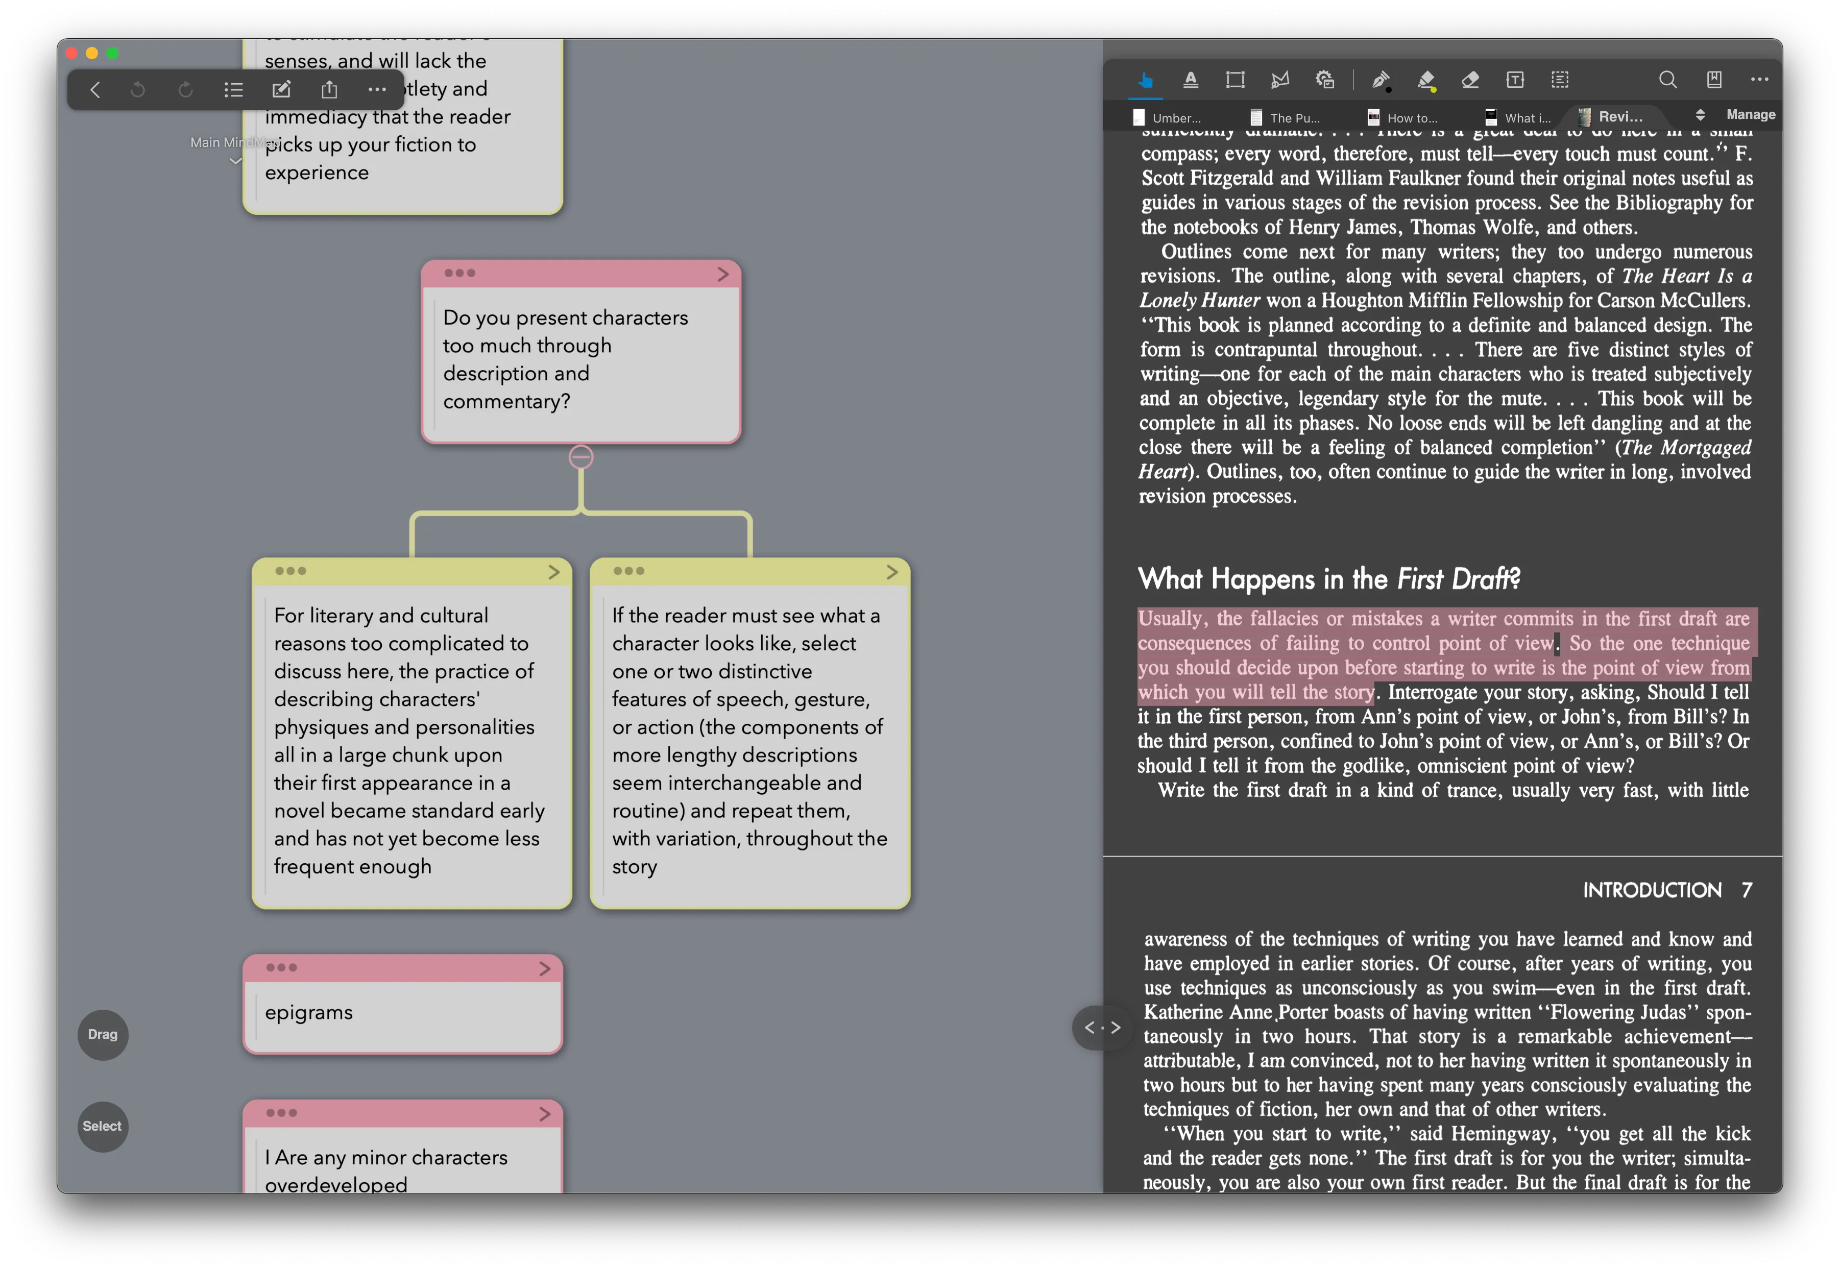Expand the epigrams node chevron
The width and height of the screenshot is (1840, 1269).
coord(545,969)
